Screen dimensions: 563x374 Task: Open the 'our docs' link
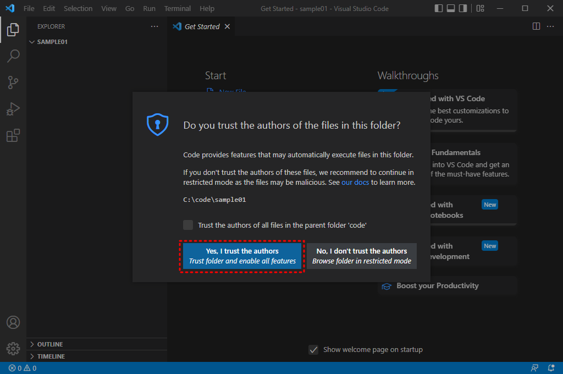355,182
